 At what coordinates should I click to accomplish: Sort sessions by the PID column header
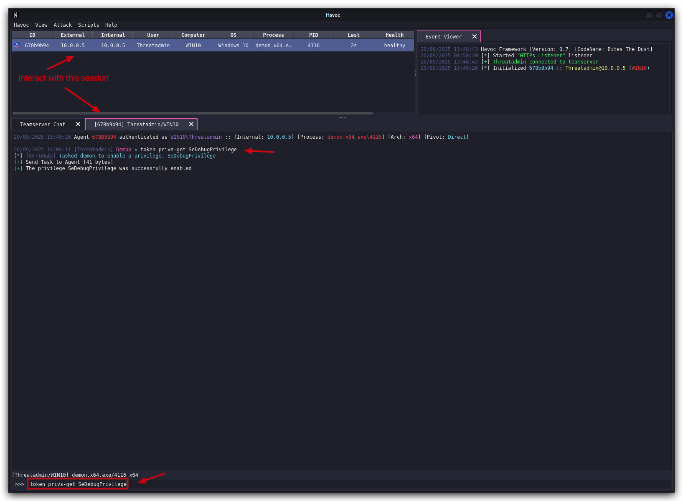tap(313, 35)
